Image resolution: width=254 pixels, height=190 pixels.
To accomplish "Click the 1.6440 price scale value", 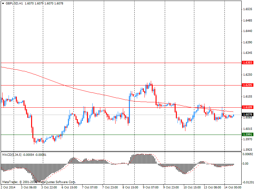I will tap(248, 31).
